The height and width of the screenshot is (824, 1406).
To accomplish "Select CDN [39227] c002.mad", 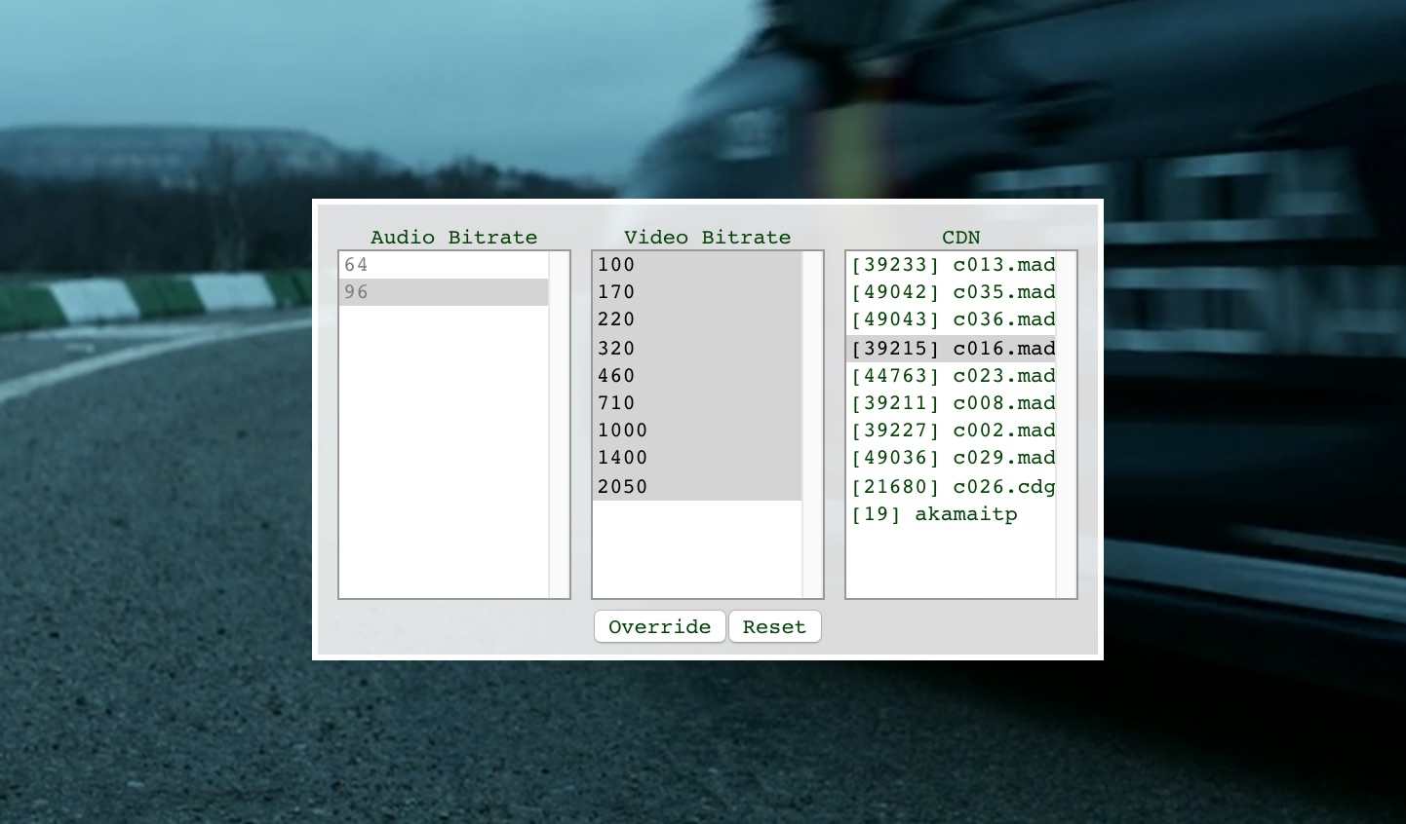I will (951, 431).
